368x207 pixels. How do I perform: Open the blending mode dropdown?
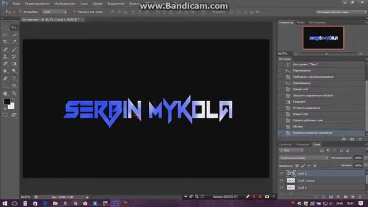(x=304, y=158)
